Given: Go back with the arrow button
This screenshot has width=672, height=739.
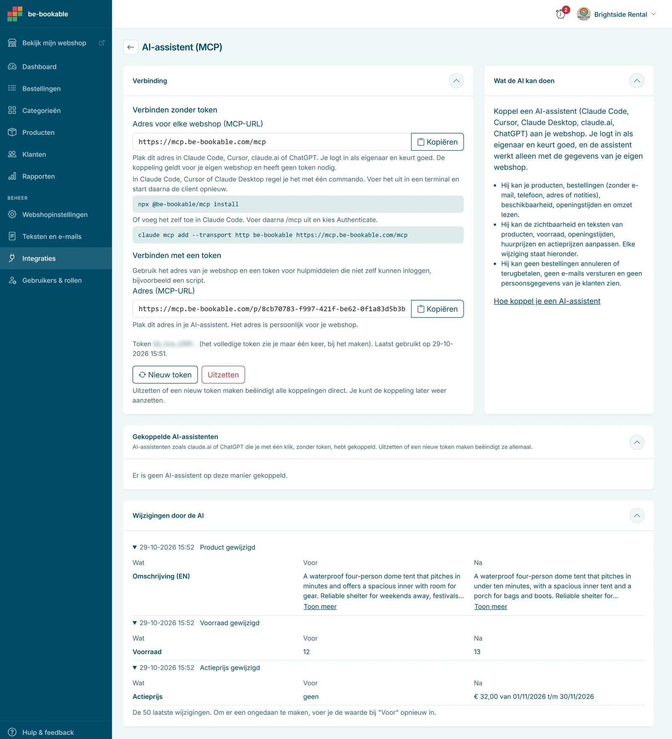Looking at the screenshot, I should 131,47.
